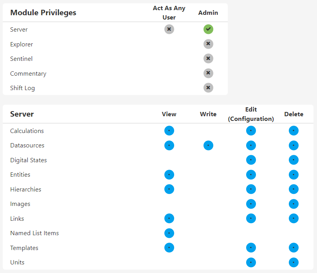The width and height of the screenshot is (317, 273).
Task: Click Templates Delete permission dot
Action: (x=294, y=248)
